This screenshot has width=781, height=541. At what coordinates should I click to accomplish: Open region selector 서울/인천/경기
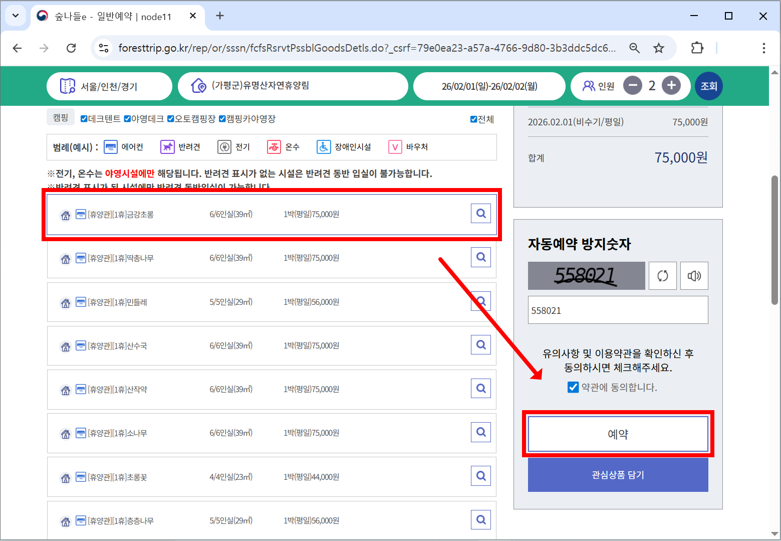109,86
